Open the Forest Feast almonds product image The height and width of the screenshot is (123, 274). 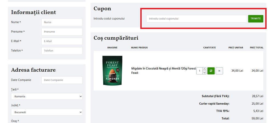[x=112, y=71]
